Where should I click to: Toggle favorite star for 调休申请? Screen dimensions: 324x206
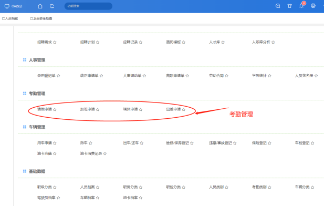pyautogui.click(x=141, y=109)
